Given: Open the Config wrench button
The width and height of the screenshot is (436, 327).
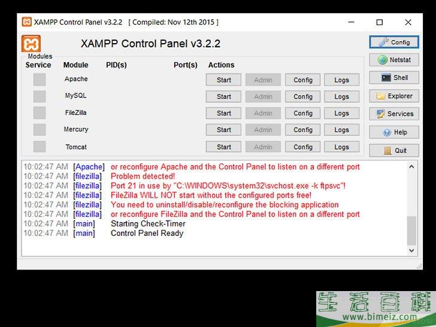Looking at the screenshot, I should (x=393, y=42).
